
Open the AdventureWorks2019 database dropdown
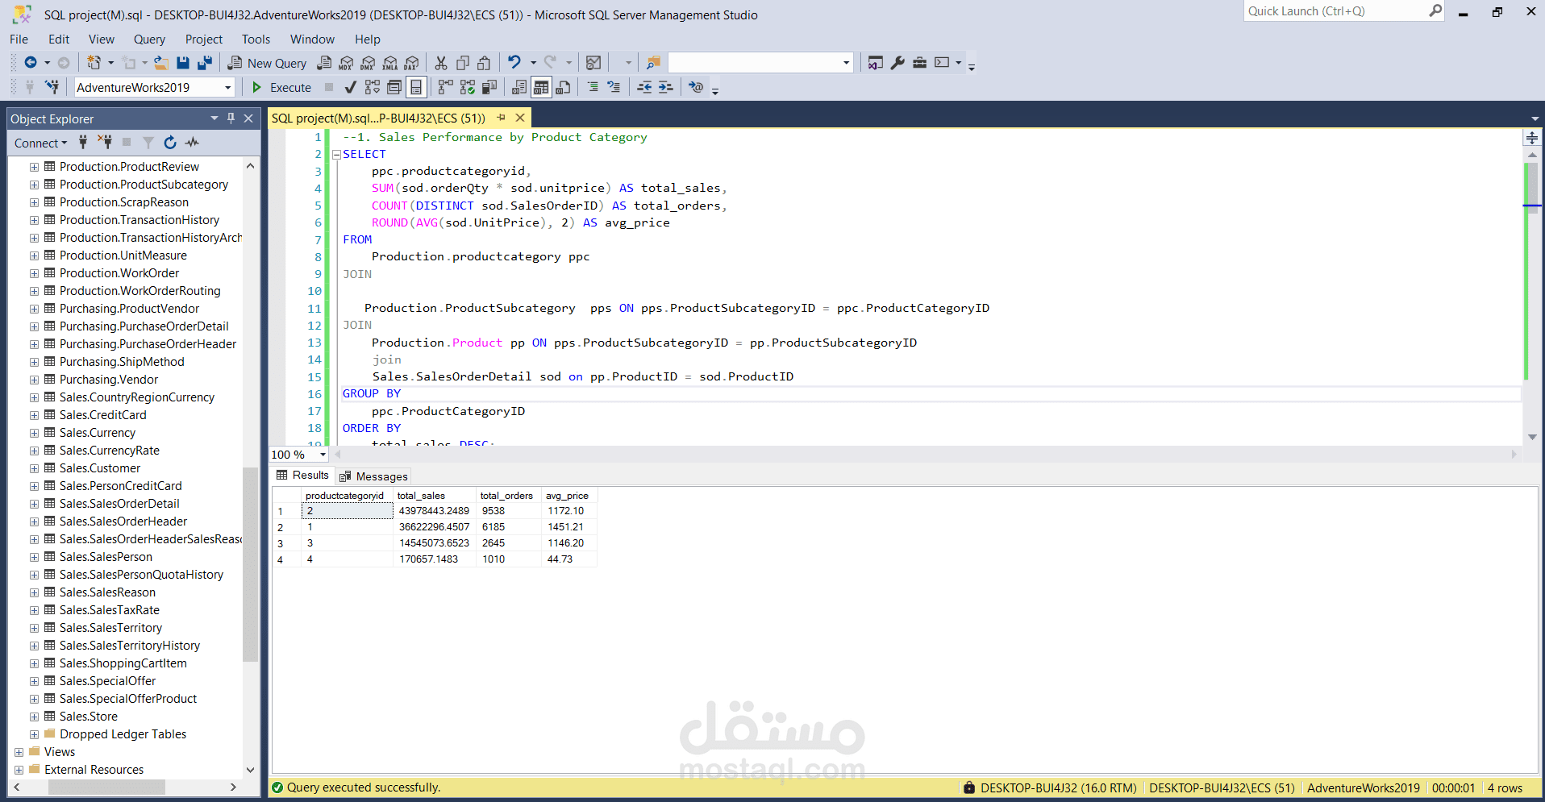(x=227, y=87)
